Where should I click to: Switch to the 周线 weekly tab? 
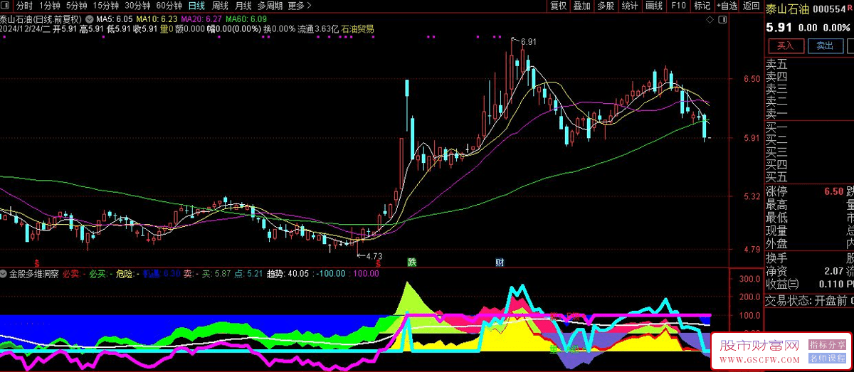(x=220, y=6)
